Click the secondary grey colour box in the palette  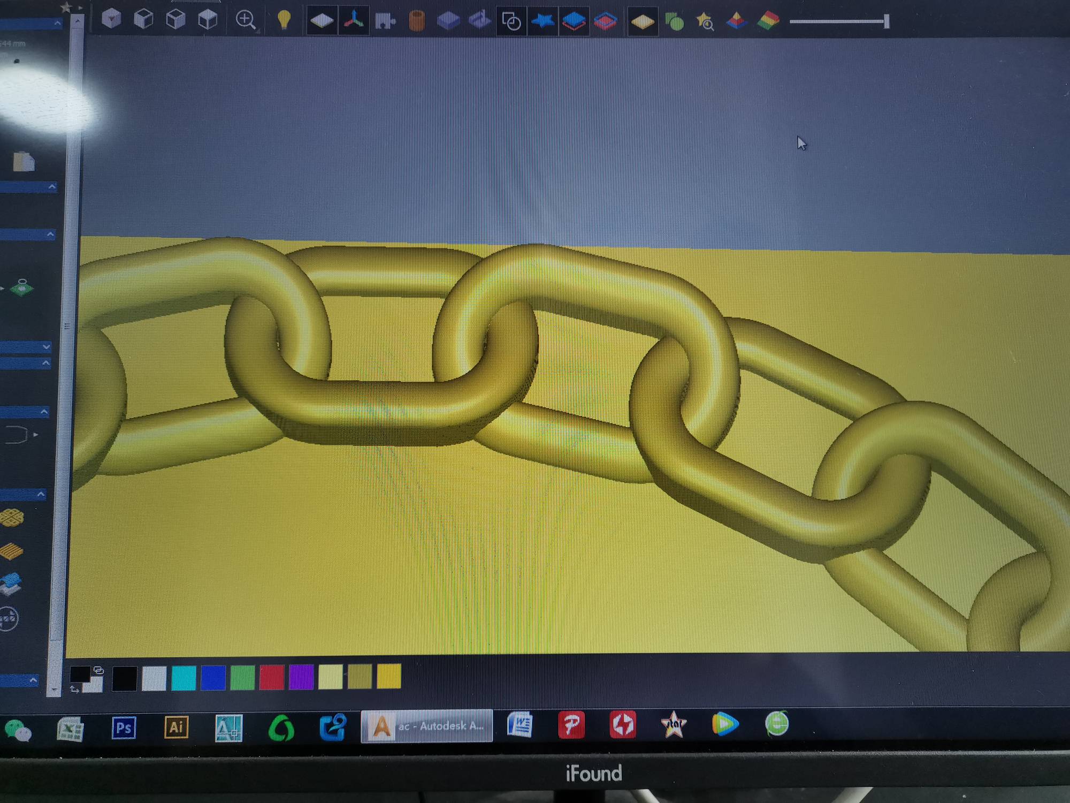[x=94, y=685]
